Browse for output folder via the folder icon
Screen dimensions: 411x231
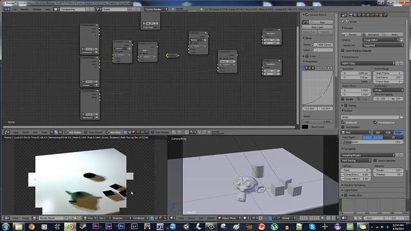point(401,117)
